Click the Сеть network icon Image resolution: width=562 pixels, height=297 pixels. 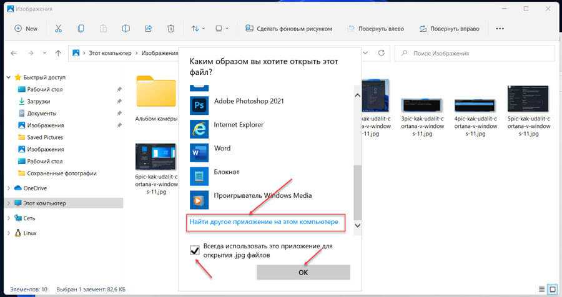pyautogui.click(x=18, y=218)
